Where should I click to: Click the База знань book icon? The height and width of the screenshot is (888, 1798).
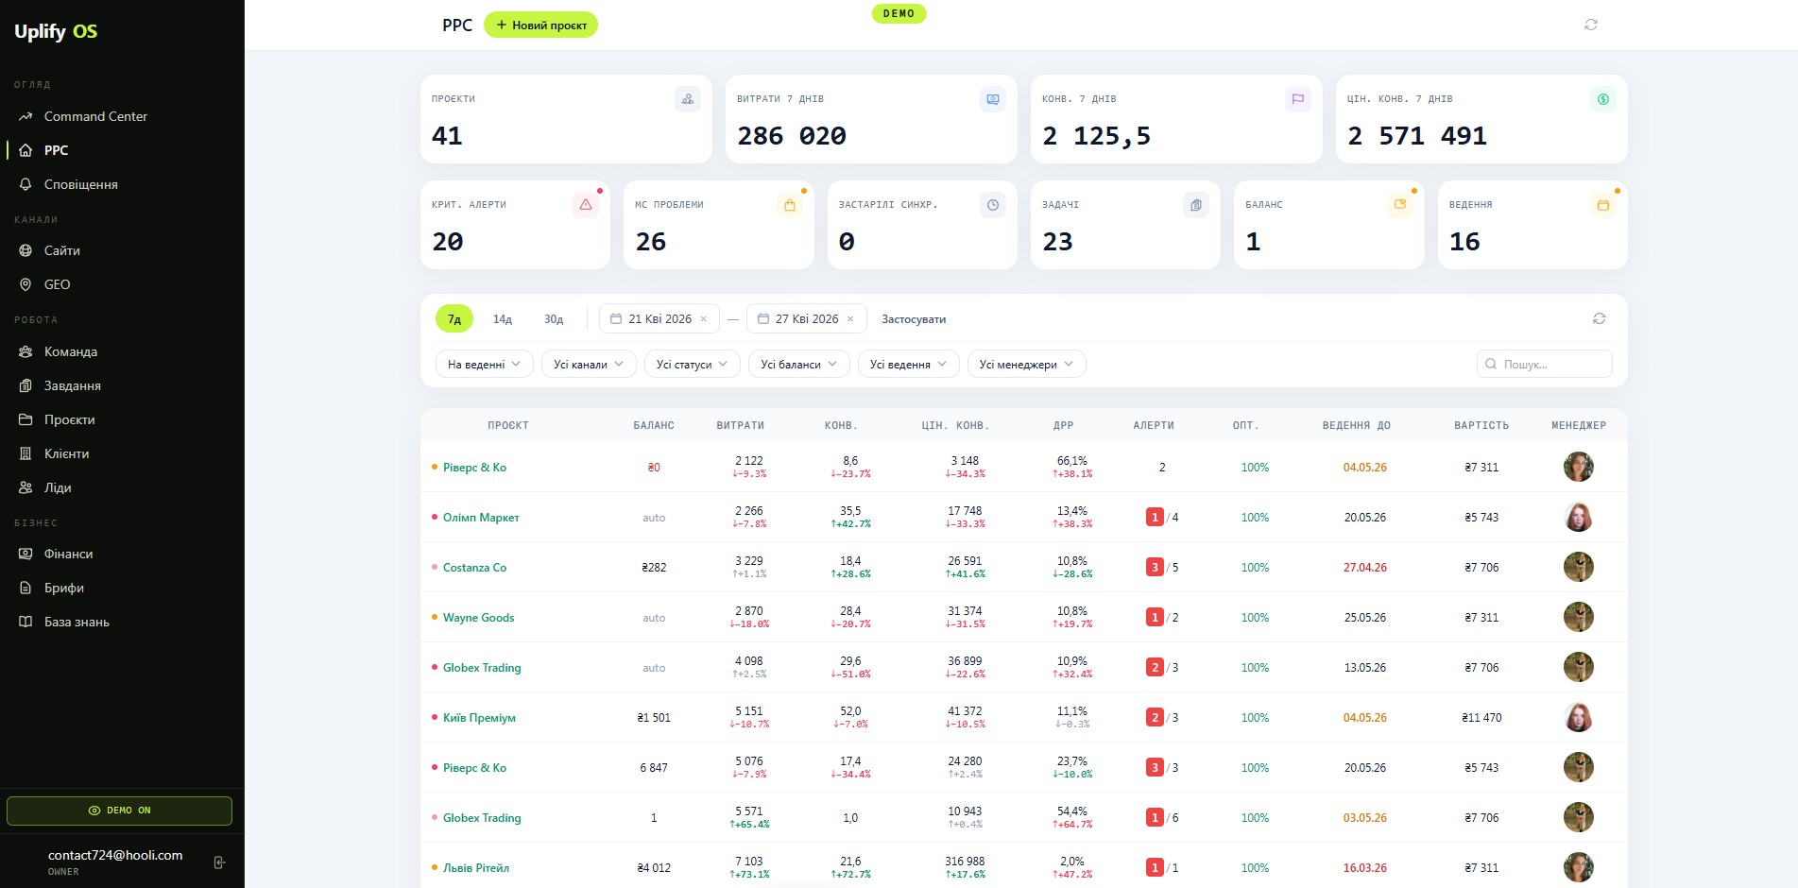(x=26, y=622)
